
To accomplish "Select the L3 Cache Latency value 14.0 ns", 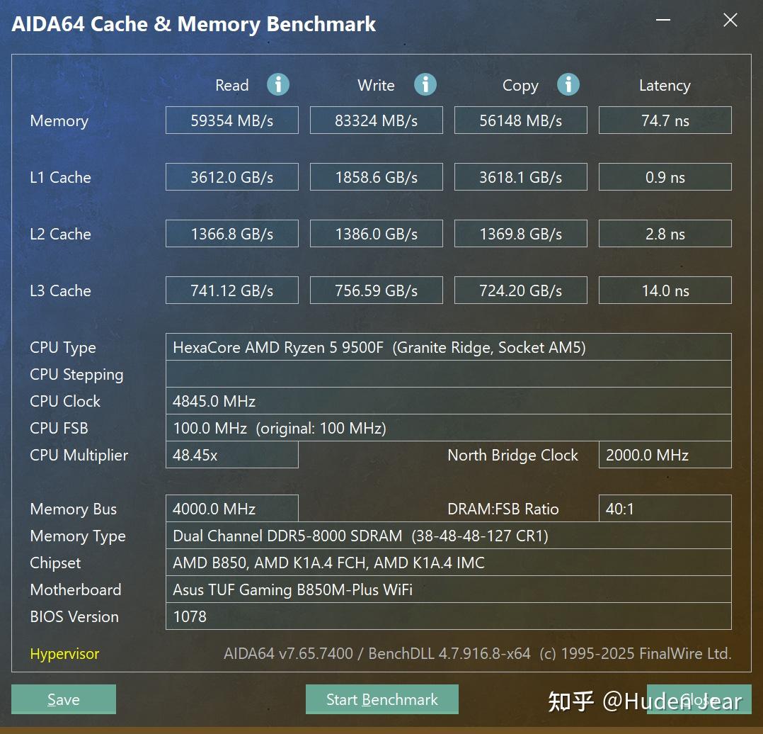I will pos(665,290).
